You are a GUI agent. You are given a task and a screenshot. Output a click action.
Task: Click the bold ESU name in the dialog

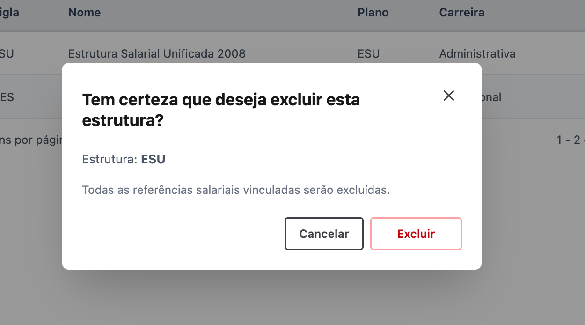pyautogui.click(x=153, y=159)
